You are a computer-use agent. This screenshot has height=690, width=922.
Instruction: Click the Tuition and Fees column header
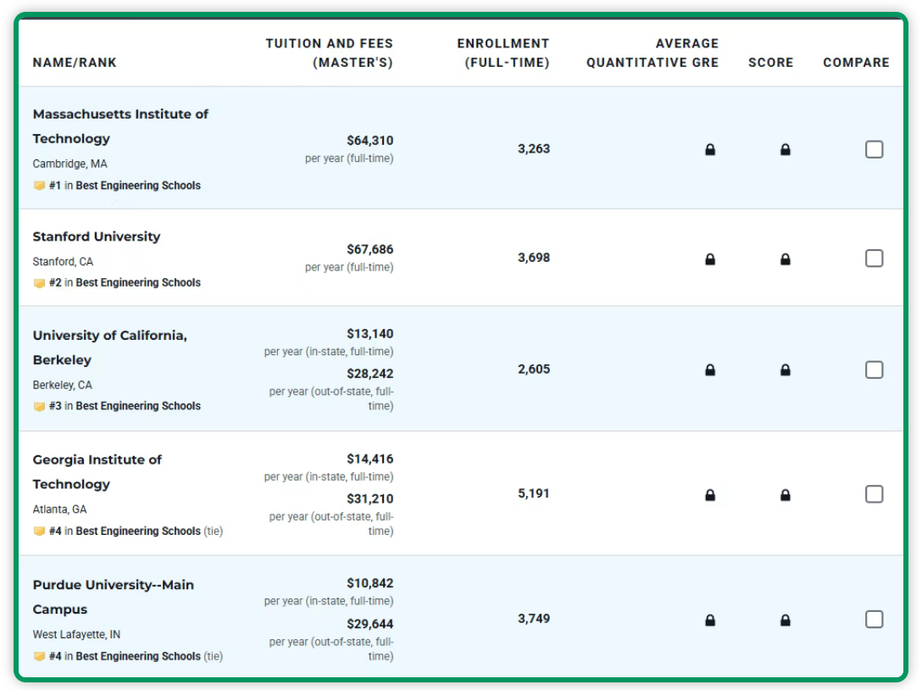pos(329,53)
